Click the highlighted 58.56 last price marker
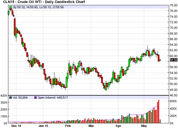The image size is (178, 128). coord(174,60)
